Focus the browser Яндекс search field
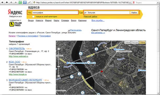Screen dimensions: 160x95 (x=146, y=3)
